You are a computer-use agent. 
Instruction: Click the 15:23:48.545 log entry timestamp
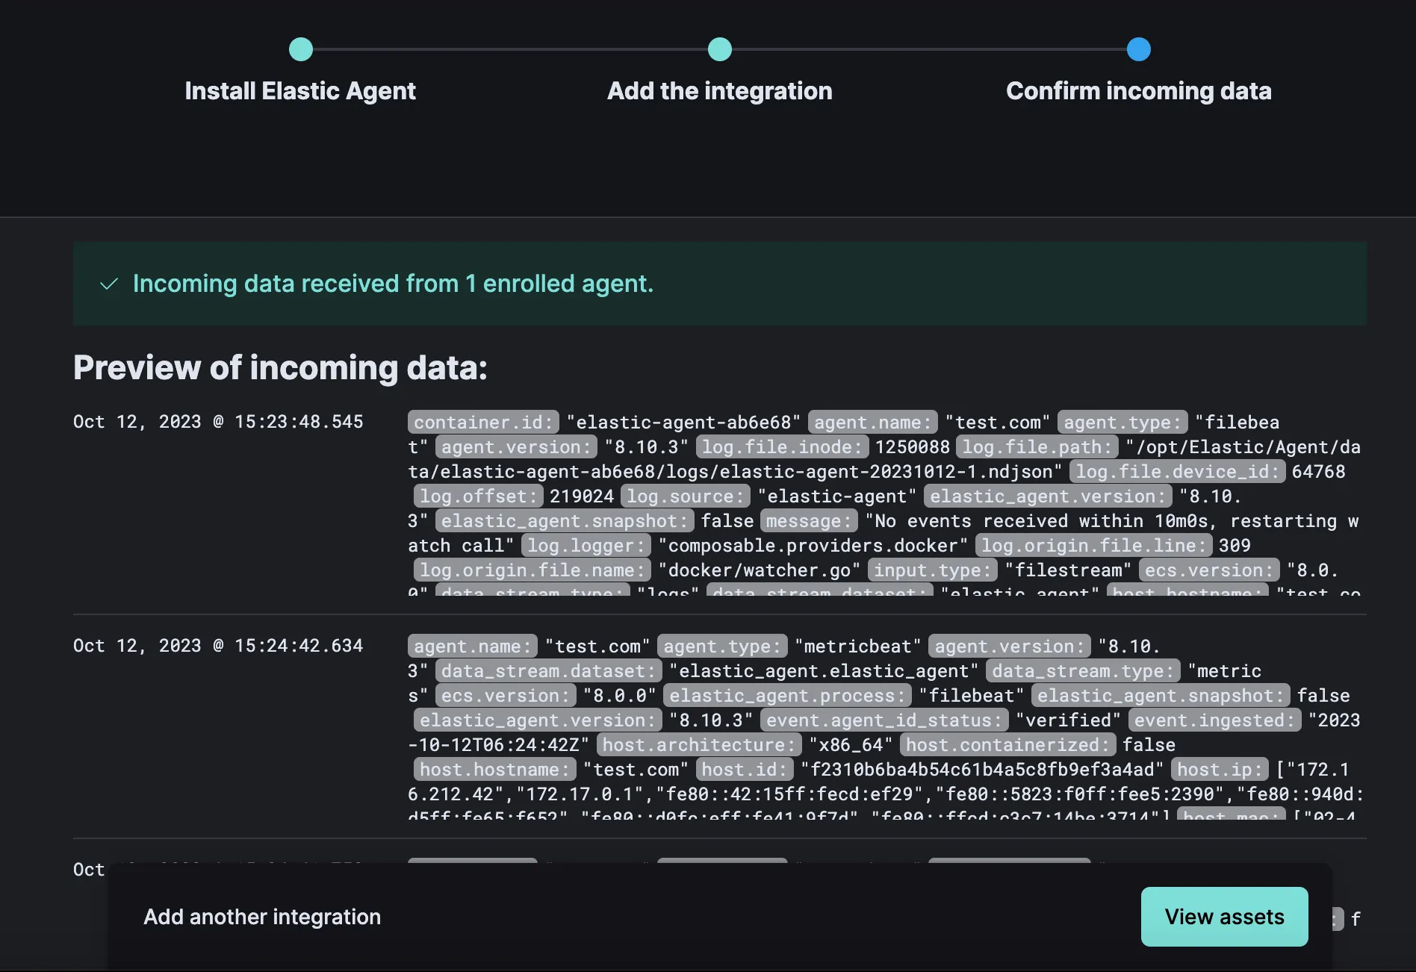[218, 422]
